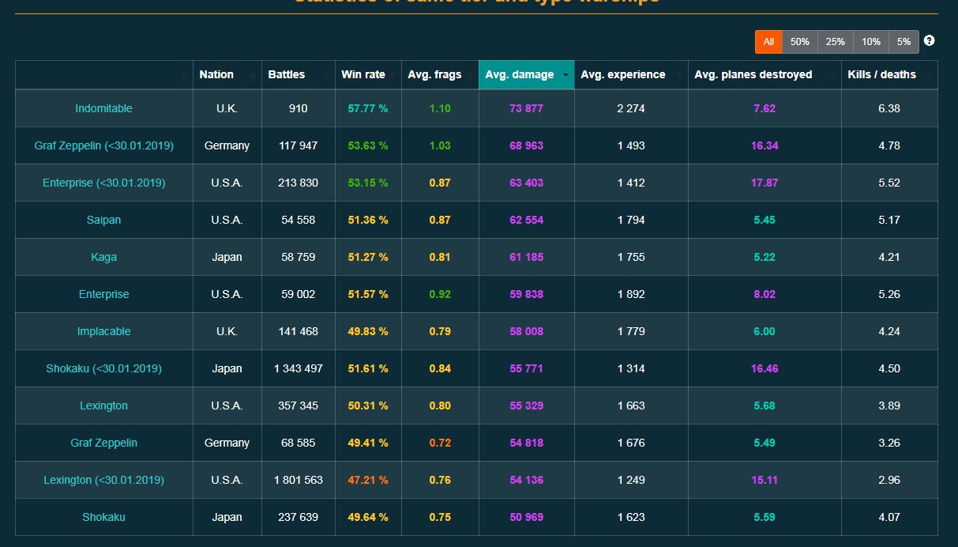This screenshot has height=547, width=958.
Task: Click battles value 1 343 497
Action: pyautogui.click(x=298, y=368)
